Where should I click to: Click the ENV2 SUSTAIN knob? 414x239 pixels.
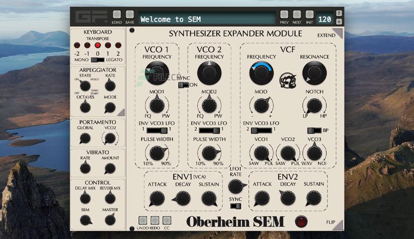(x=313, y=198)
